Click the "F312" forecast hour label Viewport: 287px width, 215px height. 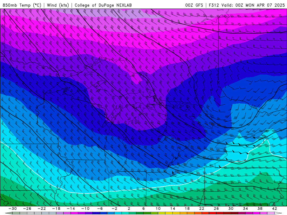(214, 5)
